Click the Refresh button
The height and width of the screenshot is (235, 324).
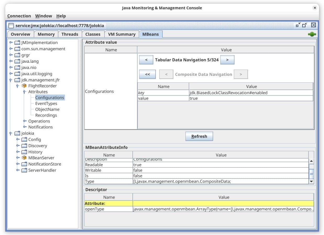point(199,136)
